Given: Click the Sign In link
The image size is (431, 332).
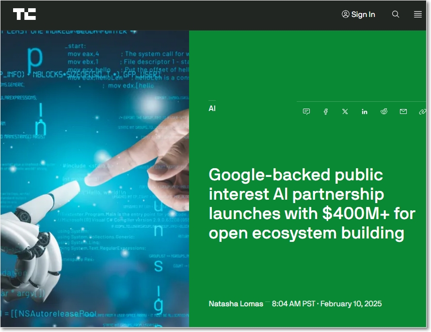Looking at the screenshot, I should coord(358,14).
